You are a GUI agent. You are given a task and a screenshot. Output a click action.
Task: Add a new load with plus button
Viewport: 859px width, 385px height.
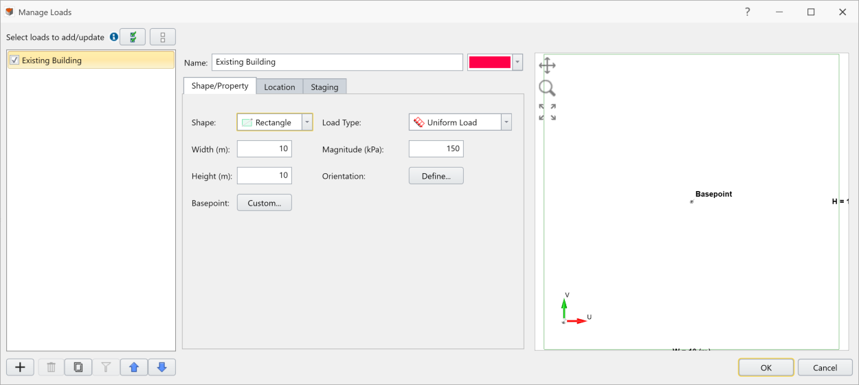[20, 367]
